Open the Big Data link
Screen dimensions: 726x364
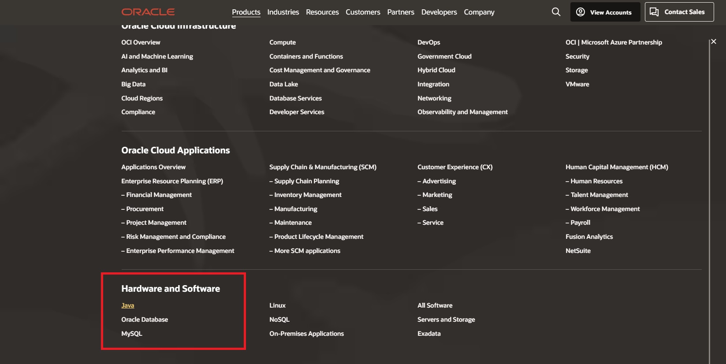pos(133,84)
